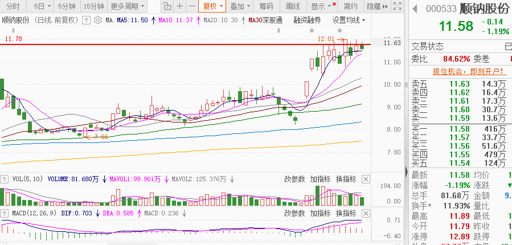Image resolution: width=512 pixels, height=245 pixels.
Task: Click the panel splitter collapse arrow
Action: click(x=407, y=171)
